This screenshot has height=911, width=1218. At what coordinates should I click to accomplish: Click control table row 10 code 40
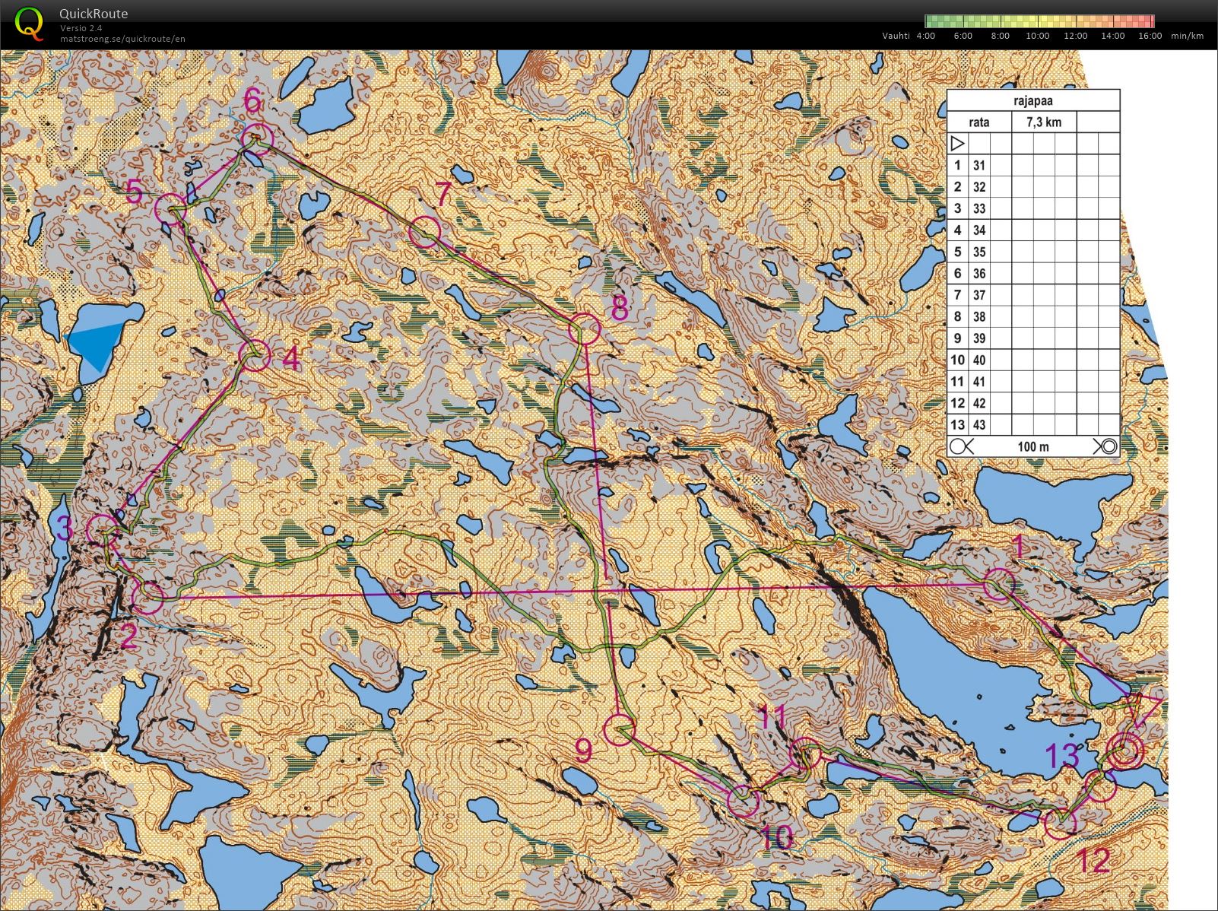(979, 360)
